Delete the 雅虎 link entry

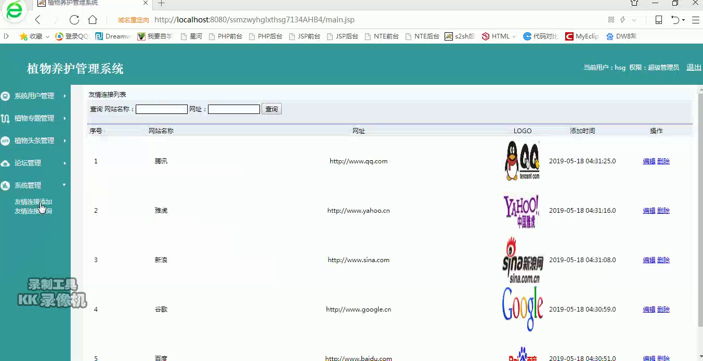(x=663, y=211)
